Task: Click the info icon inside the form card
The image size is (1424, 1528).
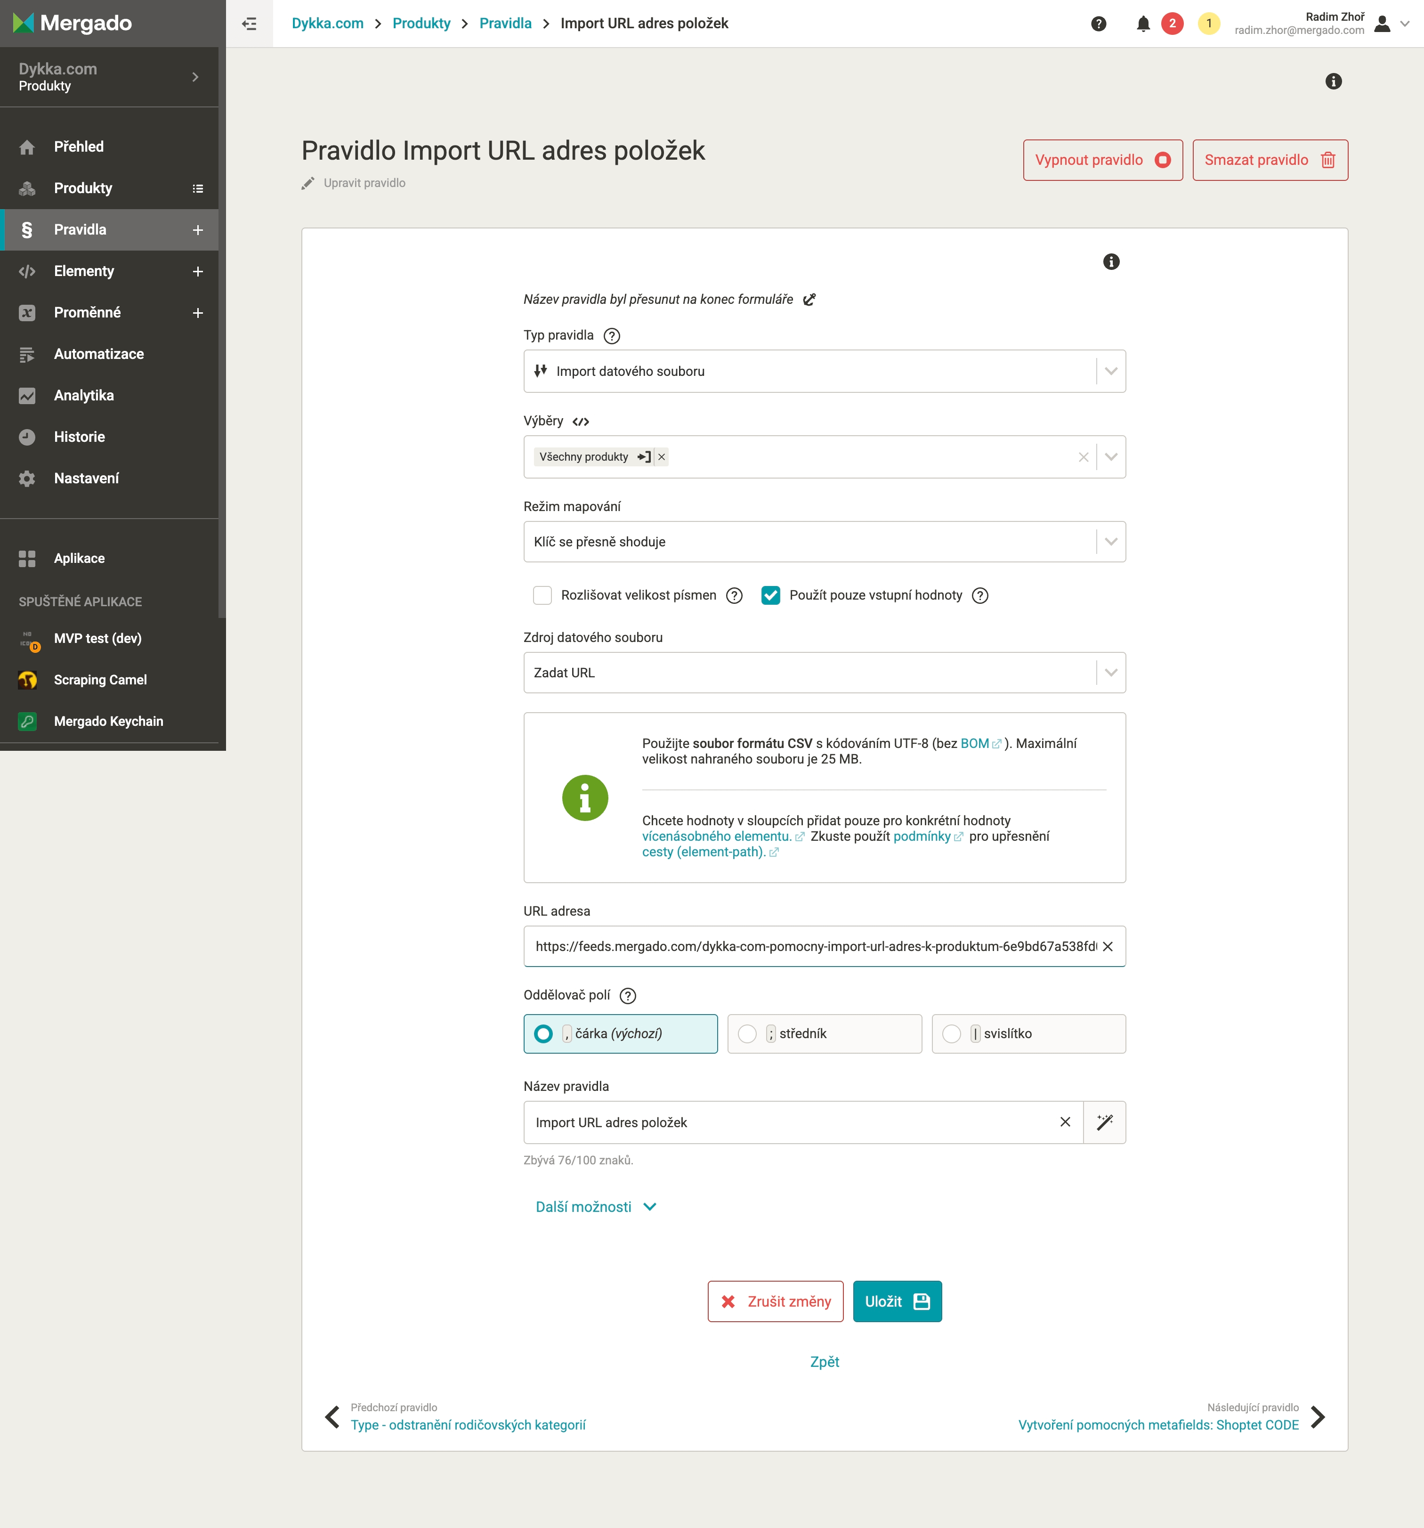Action: [1110, 262]
